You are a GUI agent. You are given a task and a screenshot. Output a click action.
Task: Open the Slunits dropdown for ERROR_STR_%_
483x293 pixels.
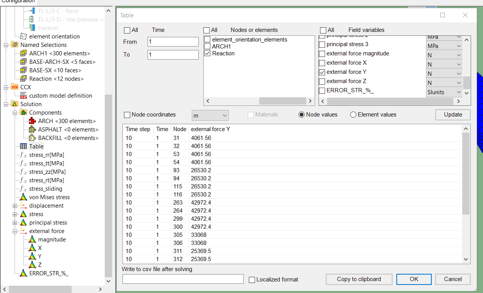(x=444, y=92)
